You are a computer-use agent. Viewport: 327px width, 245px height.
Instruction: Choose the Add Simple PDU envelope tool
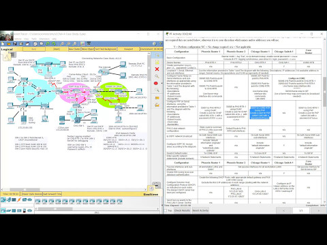tap(157, 98)
